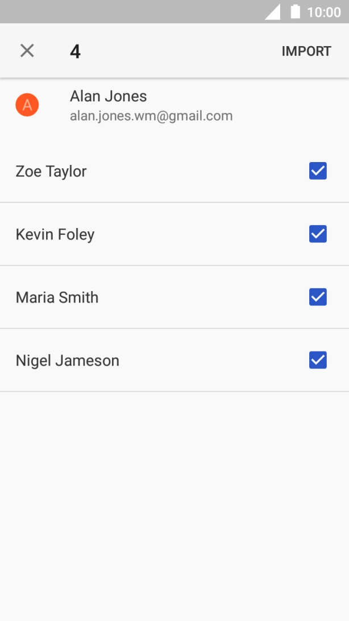Tap the selected count number 4

(75, 52)
